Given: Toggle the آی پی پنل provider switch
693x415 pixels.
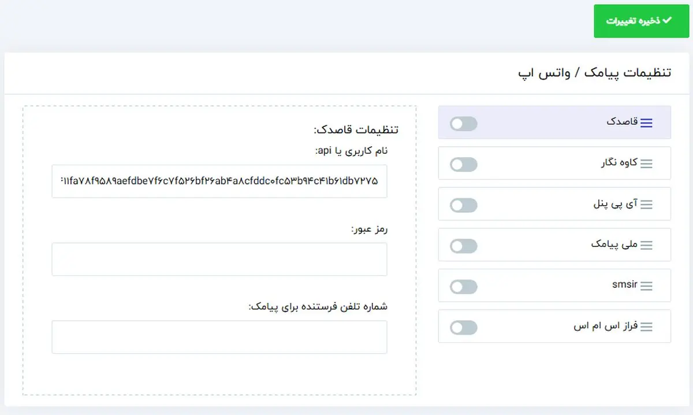Looking at the screenshot, I should 464,205.
